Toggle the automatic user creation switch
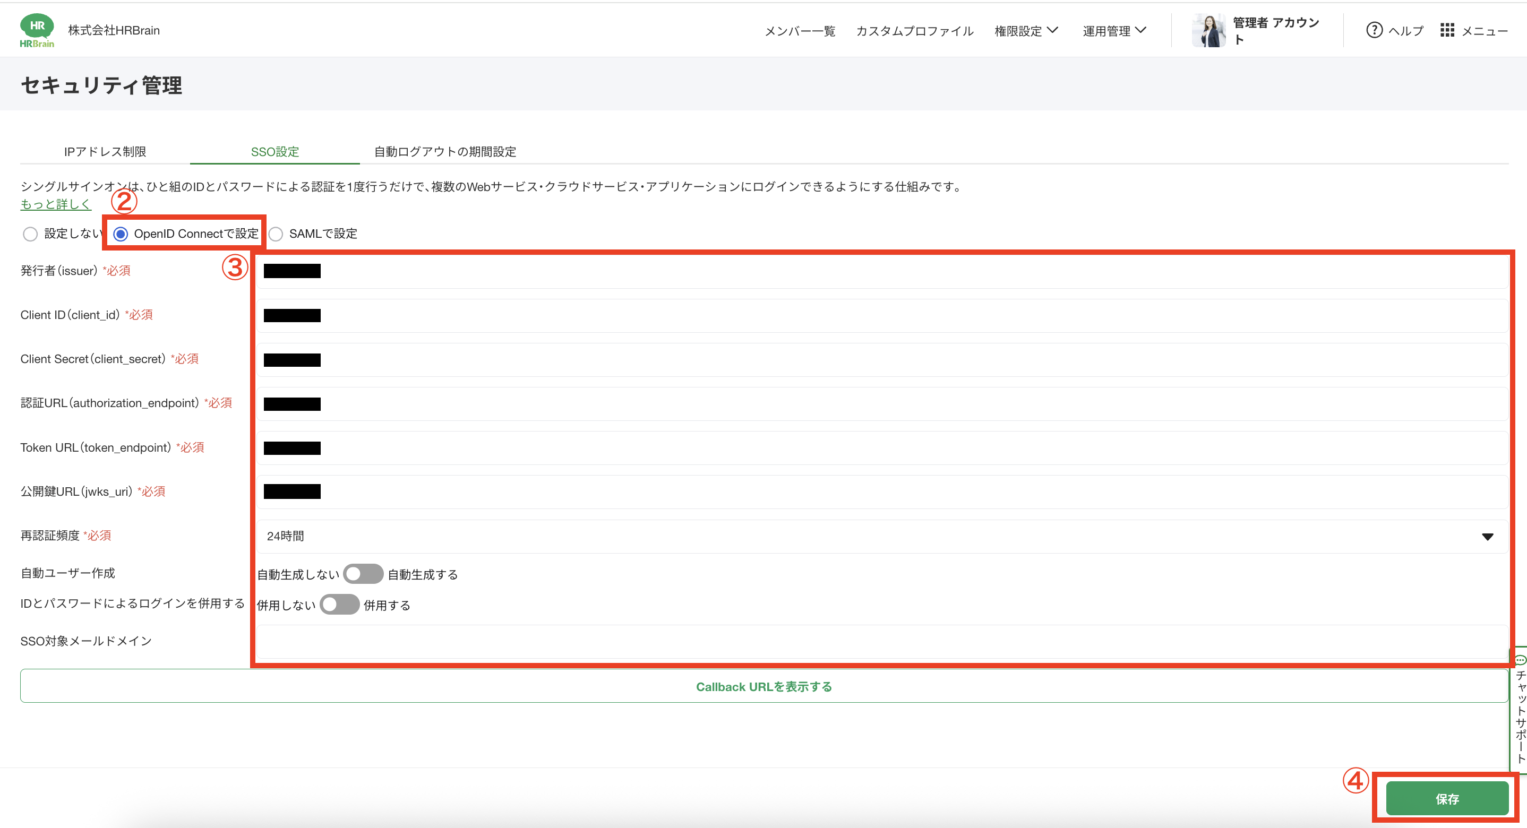The height and width of the screenshot is (828, 1527). (363, 574)
